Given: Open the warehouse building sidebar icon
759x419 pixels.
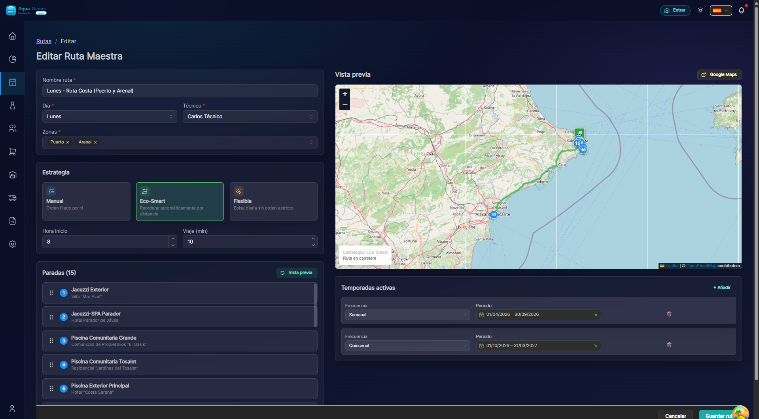Looking at the screenshot, I should click(12, 175).
